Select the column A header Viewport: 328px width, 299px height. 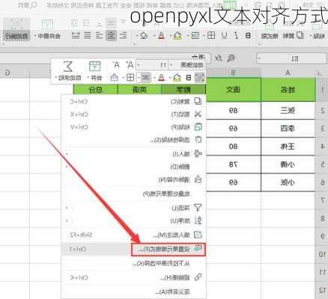pyautogui.click(x=288, y=73)
